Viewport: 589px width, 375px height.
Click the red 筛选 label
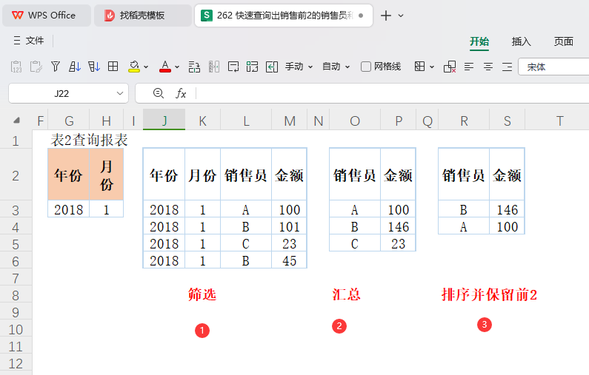pyautogui.click(x=202, y=294)
